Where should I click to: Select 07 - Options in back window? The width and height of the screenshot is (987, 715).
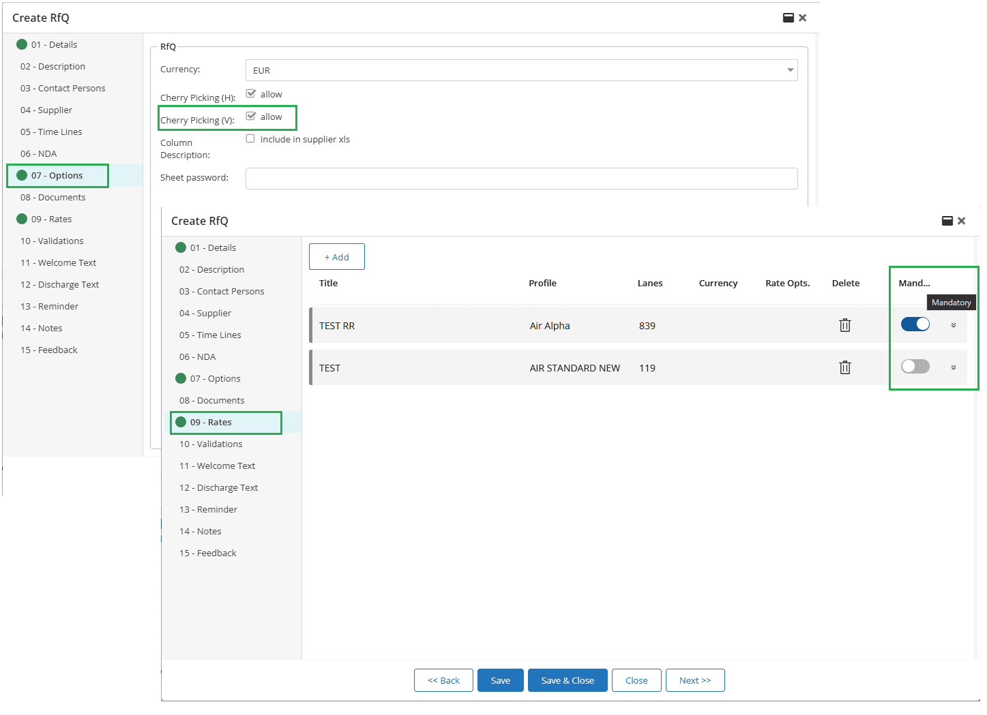[57, 175]
